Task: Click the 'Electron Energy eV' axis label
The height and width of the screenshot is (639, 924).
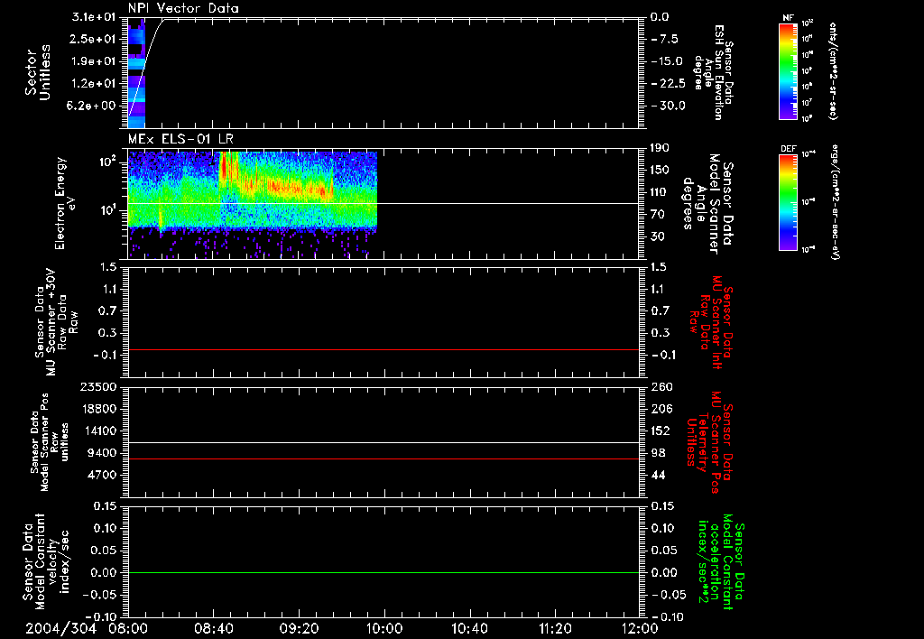Action: [64, 203]
